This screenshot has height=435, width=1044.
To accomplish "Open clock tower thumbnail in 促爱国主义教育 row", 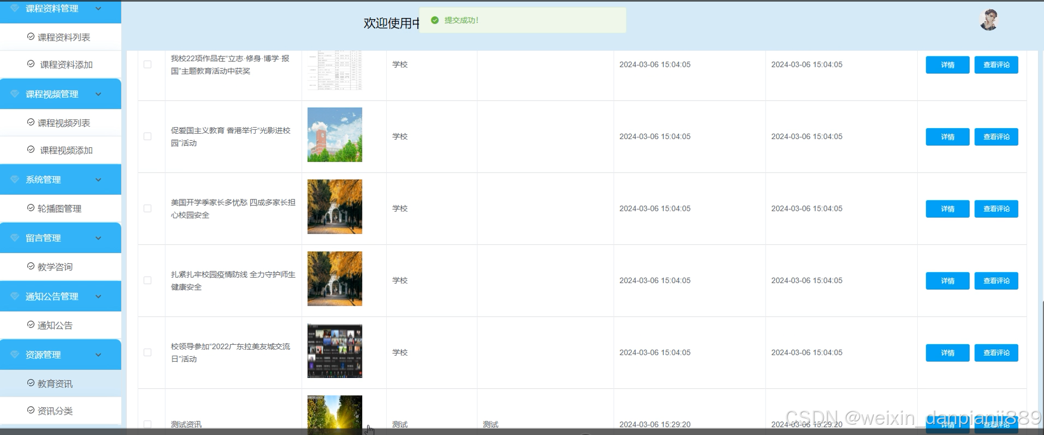I will tap(335, 135).
